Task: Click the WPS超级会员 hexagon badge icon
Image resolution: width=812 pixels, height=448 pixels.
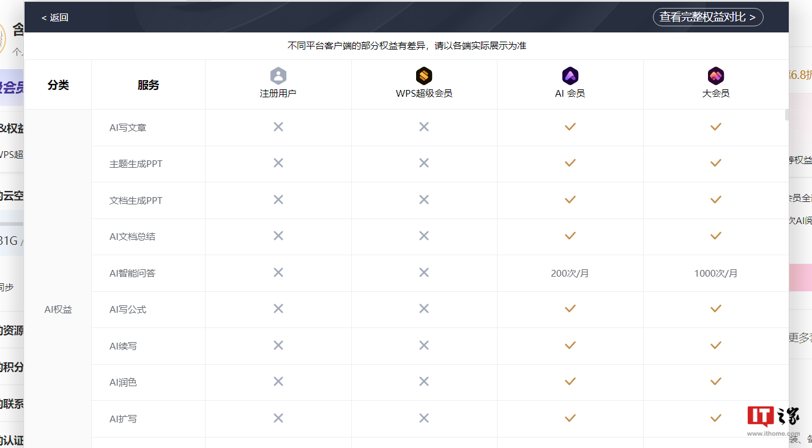Action: coord(424,75)
